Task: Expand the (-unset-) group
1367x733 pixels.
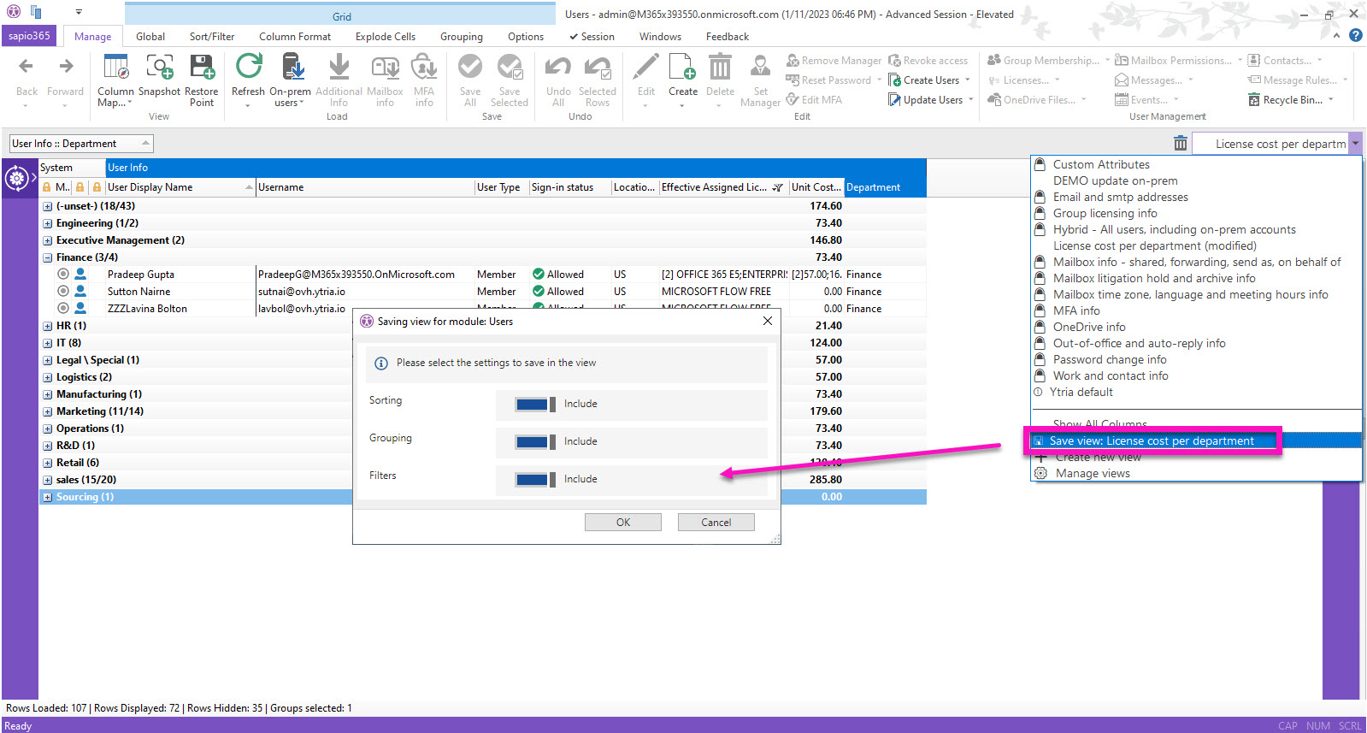Action: pyautogui.click(x=48, y=206)
